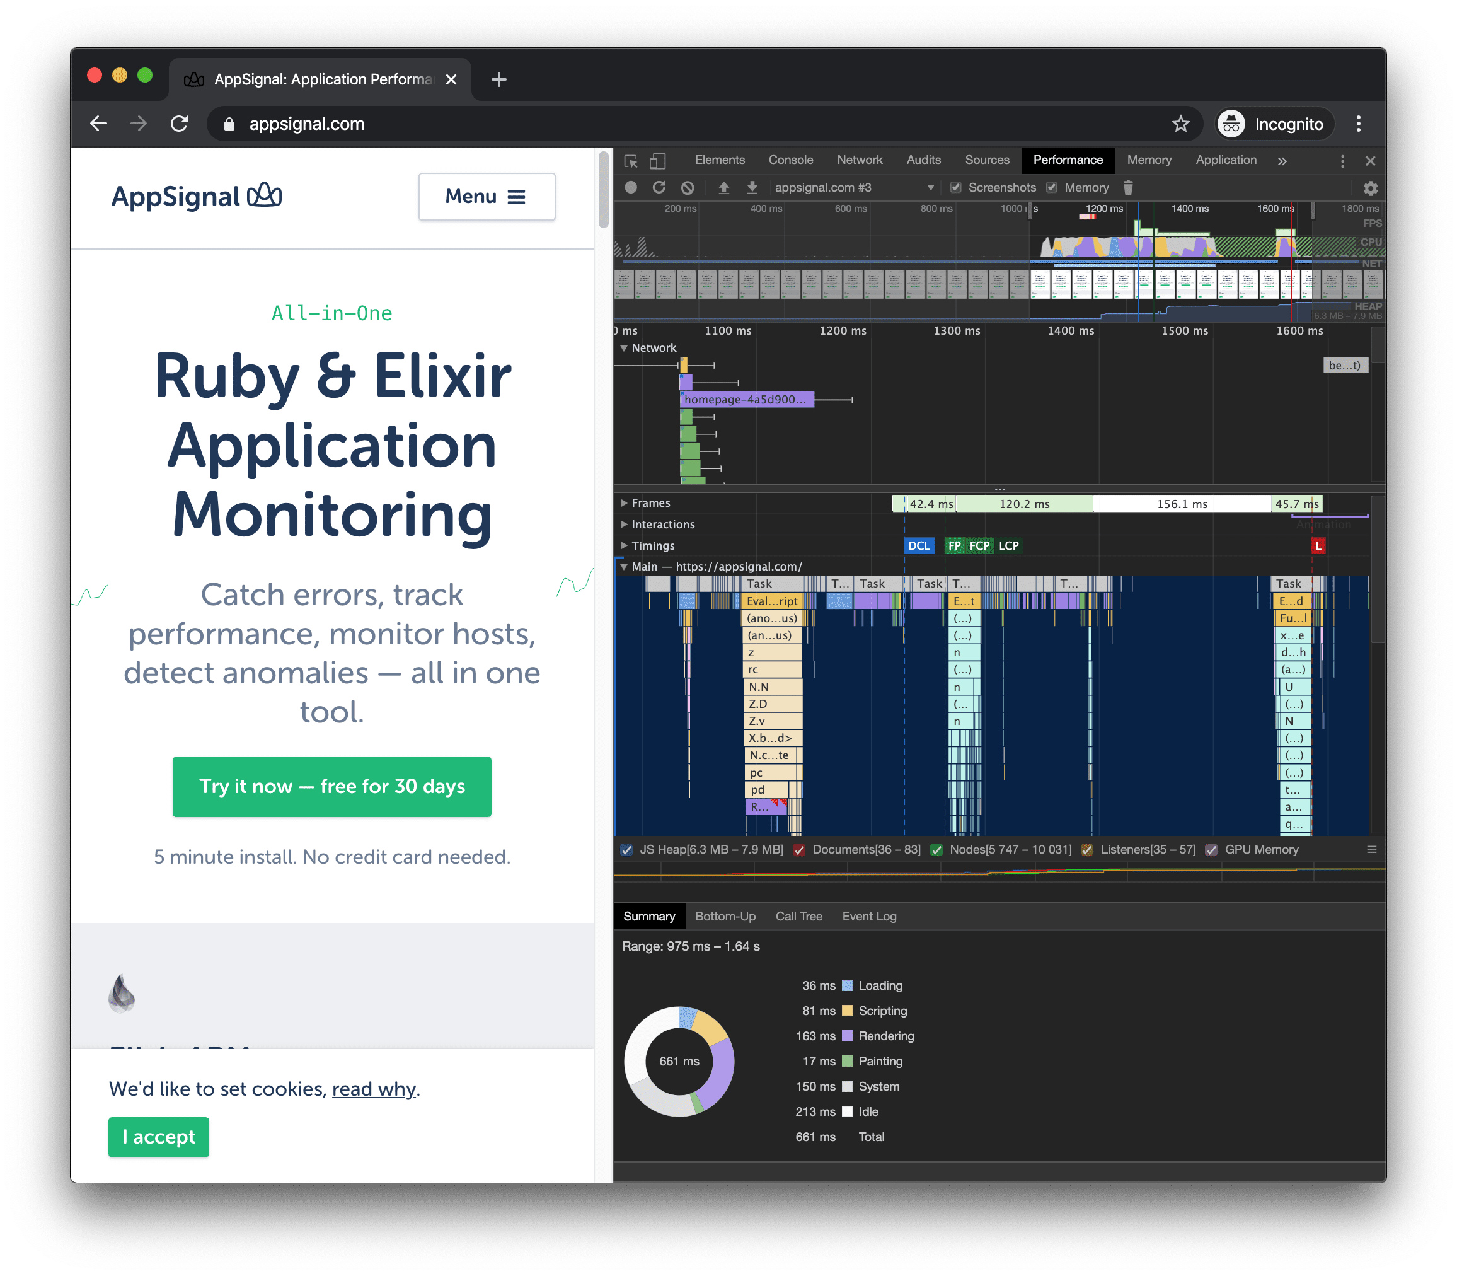Open the Elements tab
The height and width of the screenshot is (1276, 1457).
(720, 160)
